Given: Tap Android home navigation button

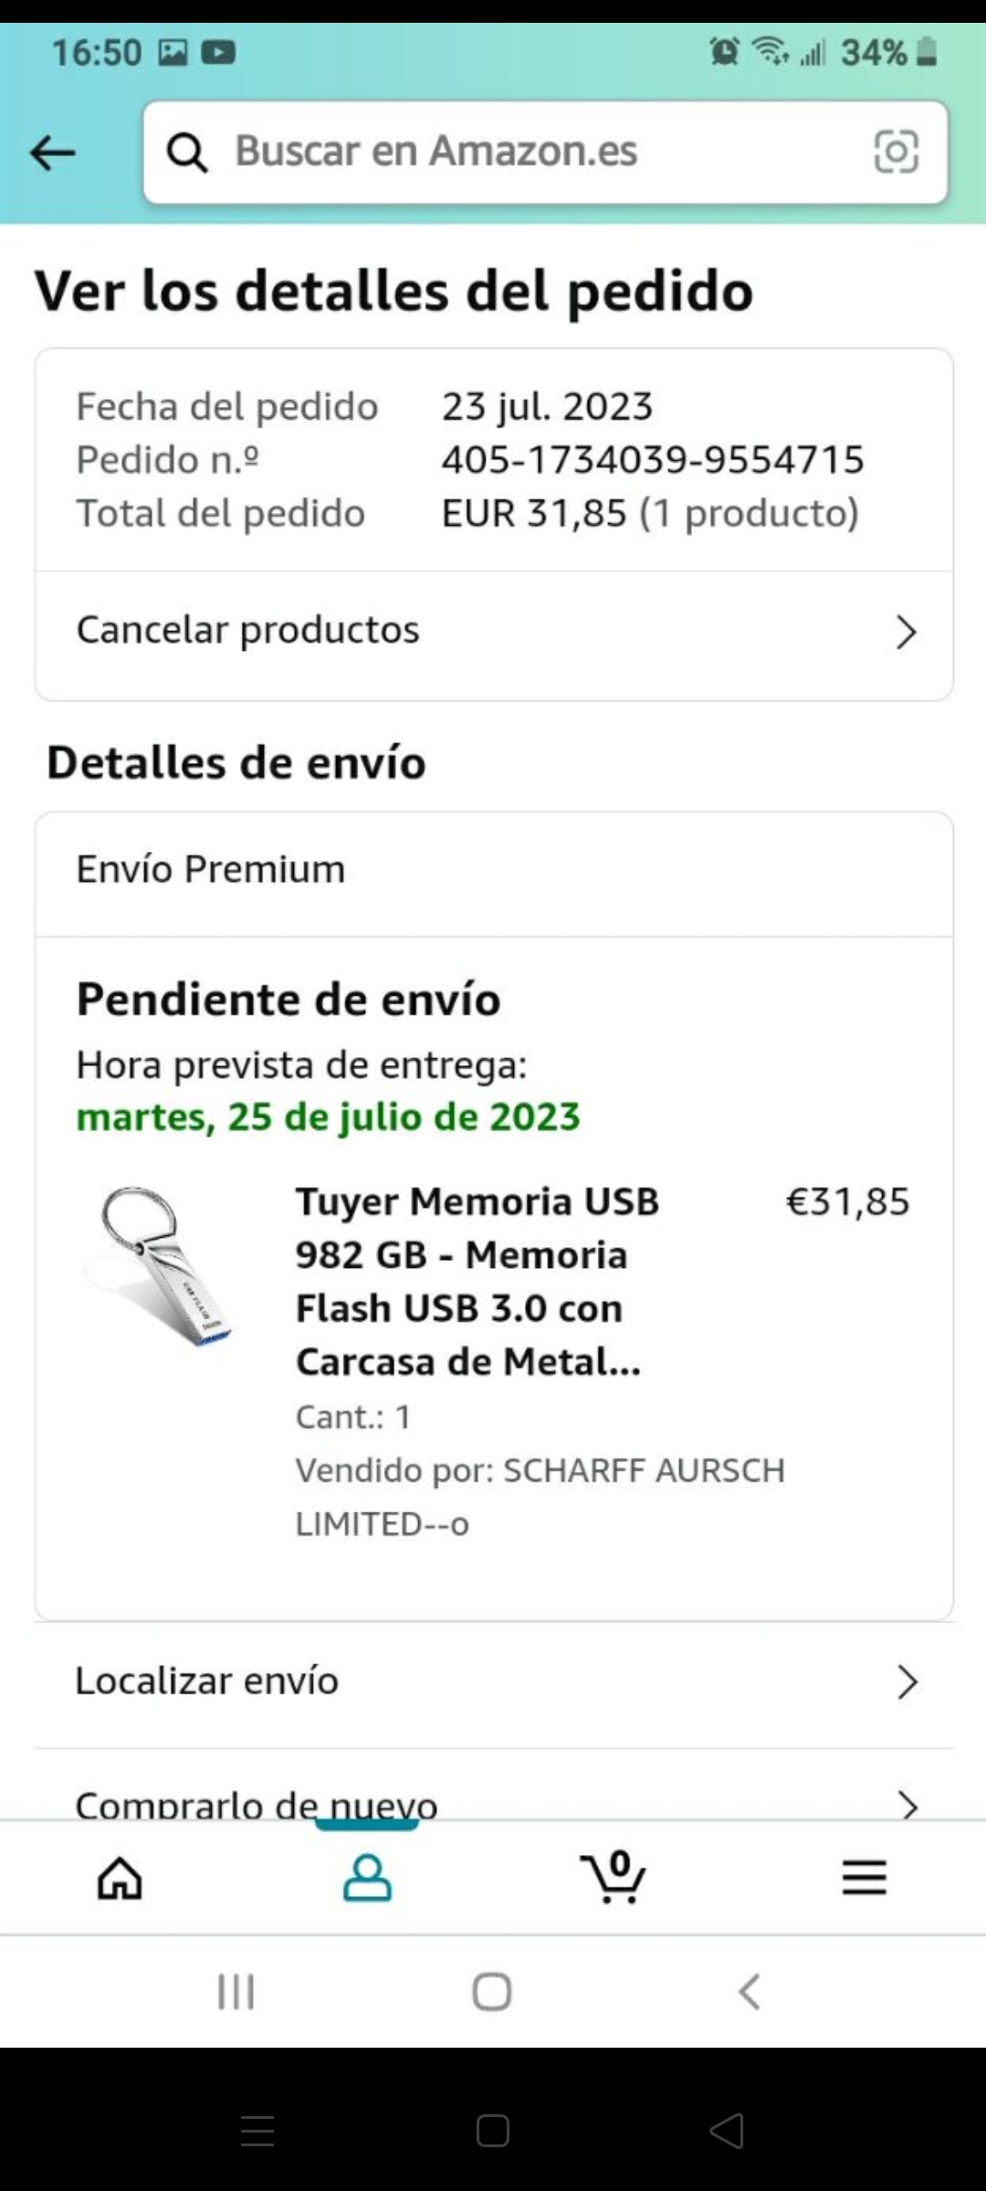Looking at the screenshot, I should [492, 1991].
